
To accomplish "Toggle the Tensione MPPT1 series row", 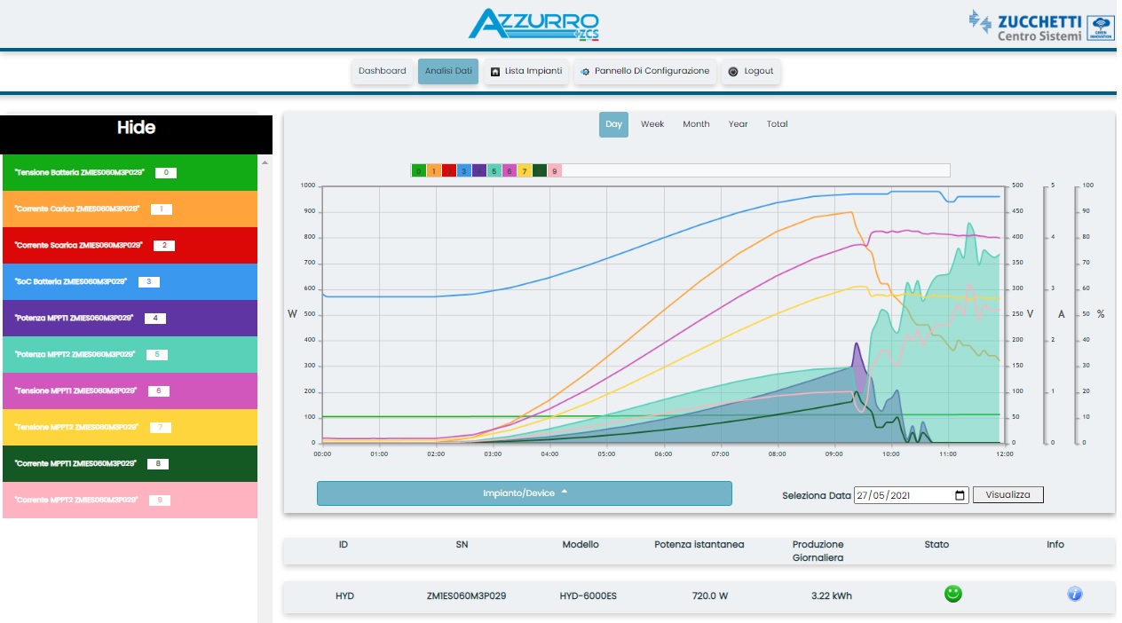I will click(130, 390).
